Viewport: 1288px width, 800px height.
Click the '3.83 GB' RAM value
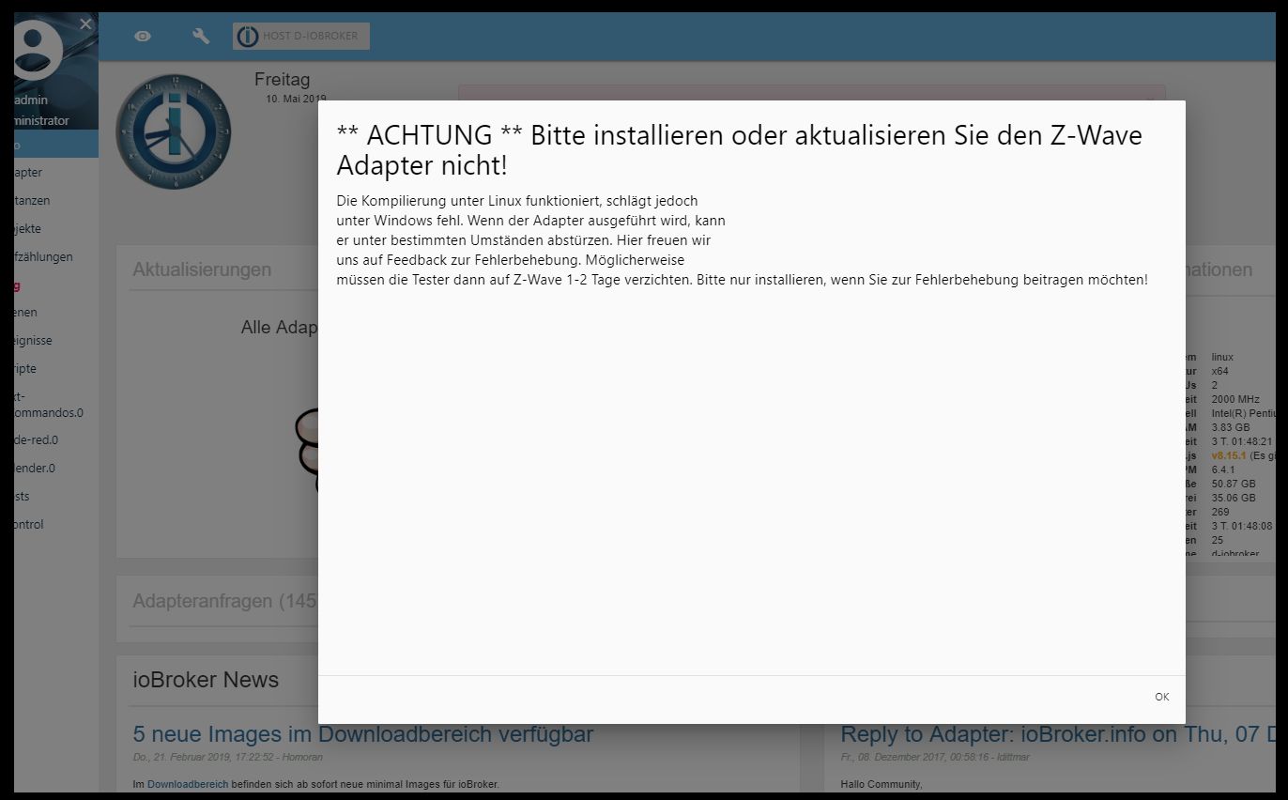pos(1231,427)
